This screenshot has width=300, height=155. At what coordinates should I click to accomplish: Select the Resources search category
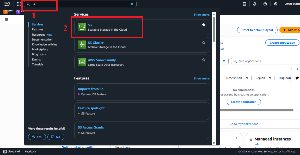point(39,35)
